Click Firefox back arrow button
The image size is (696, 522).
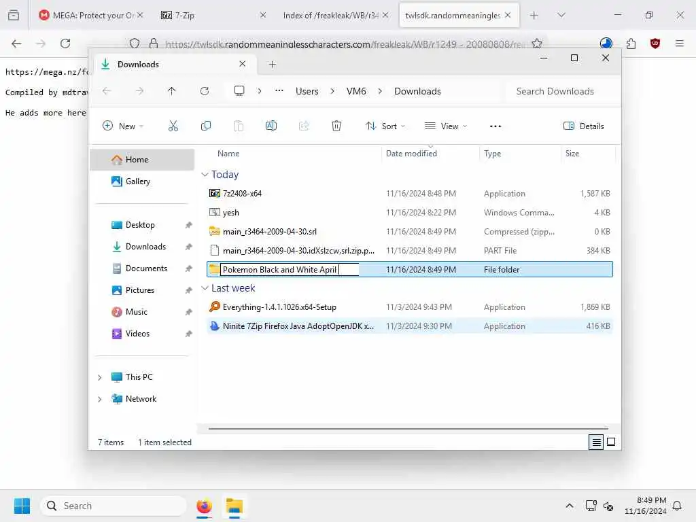click(x=16, y=43)
